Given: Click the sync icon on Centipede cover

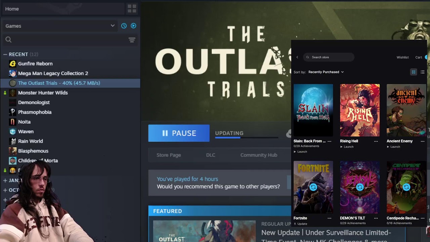Looking at the screenshot, I should tap(406, 187).
